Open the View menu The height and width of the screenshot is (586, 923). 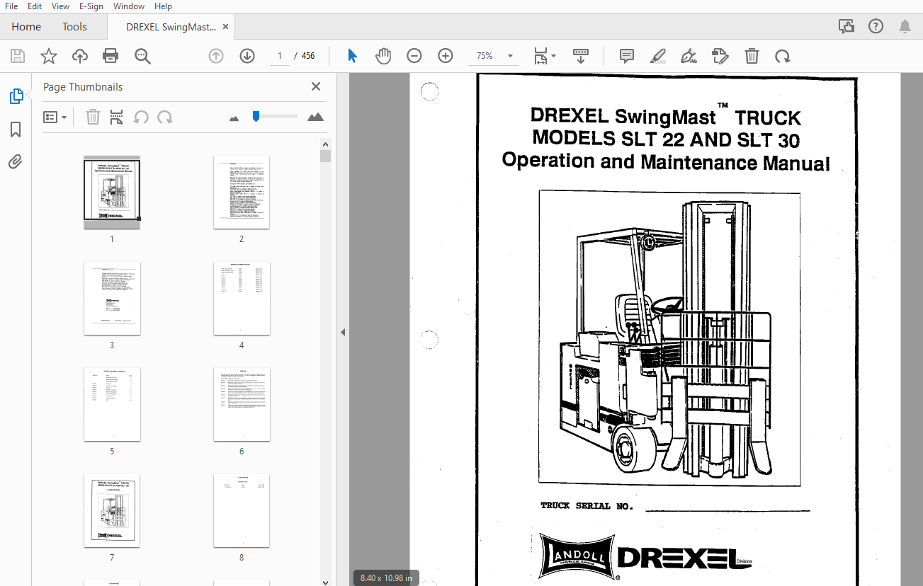tap(61, 6)
